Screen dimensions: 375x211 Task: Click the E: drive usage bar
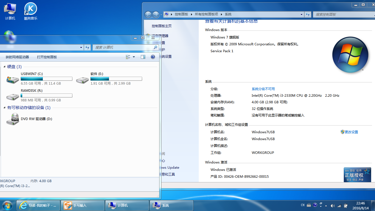(116, 79)
